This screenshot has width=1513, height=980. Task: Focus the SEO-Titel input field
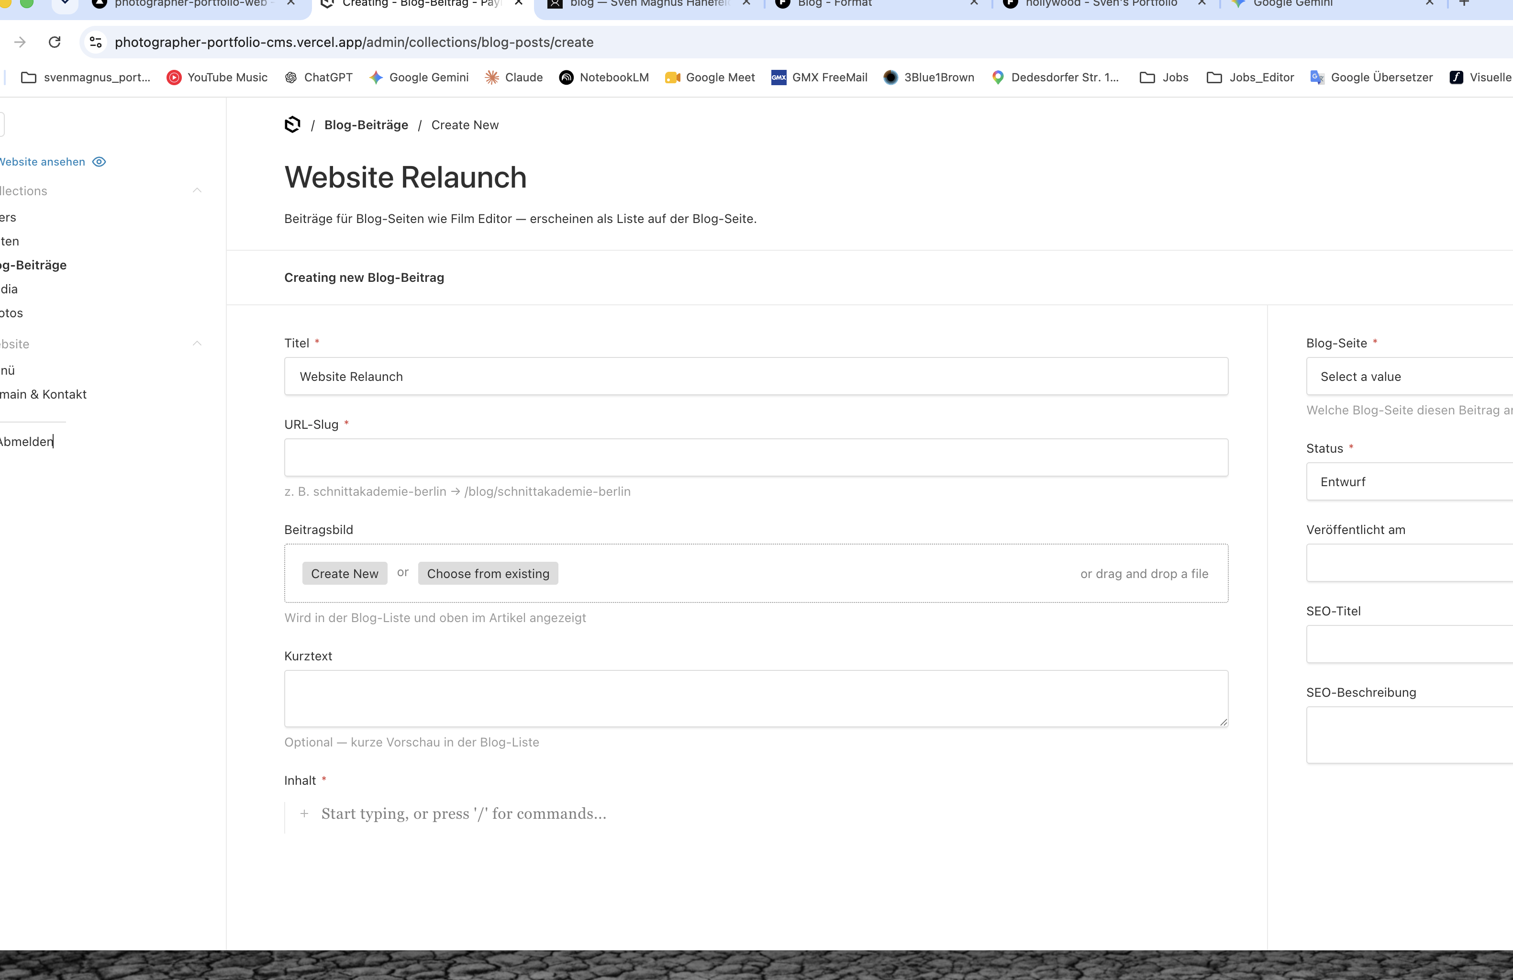1409,645
